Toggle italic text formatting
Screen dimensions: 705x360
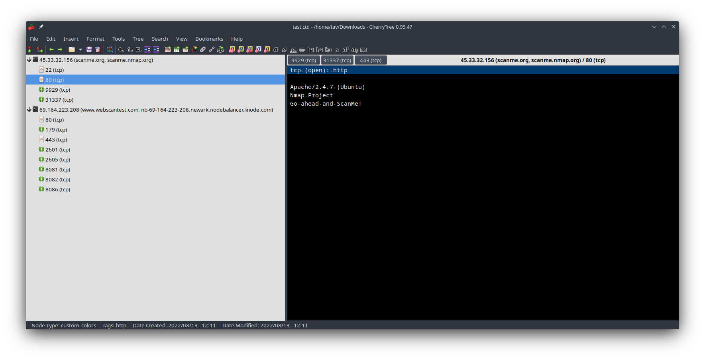pyautogui.click(x=285, y=50)
